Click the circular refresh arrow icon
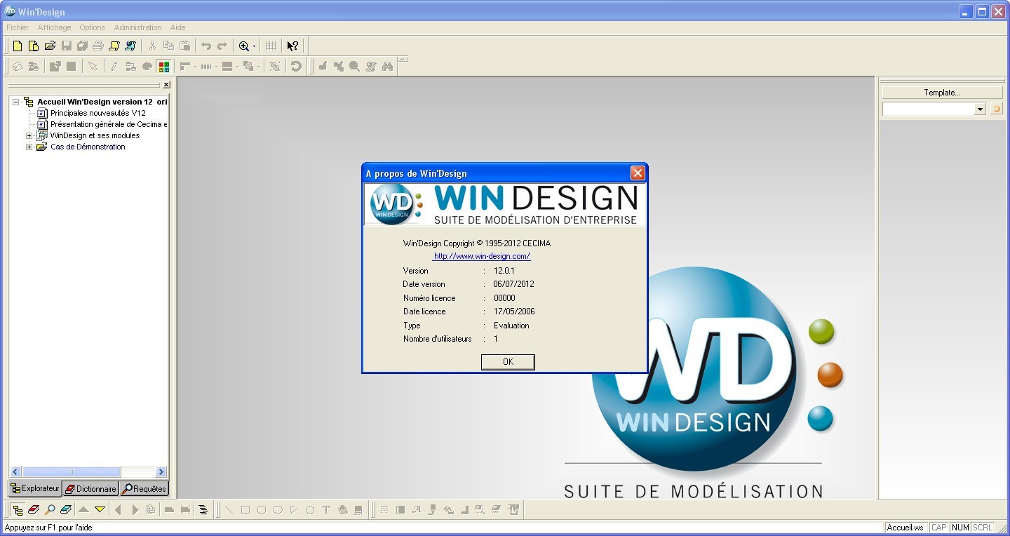 point(296,67)
